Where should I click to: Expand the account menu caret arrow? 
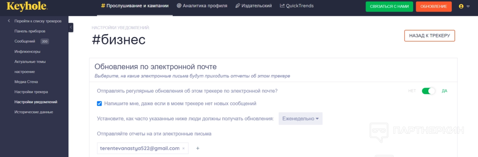coord(468,6)
